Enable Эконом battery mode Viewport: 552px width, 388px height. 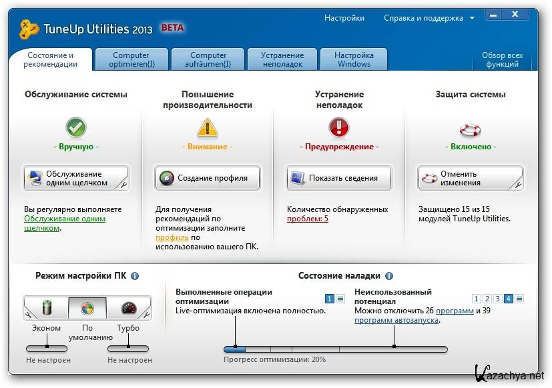47,308
